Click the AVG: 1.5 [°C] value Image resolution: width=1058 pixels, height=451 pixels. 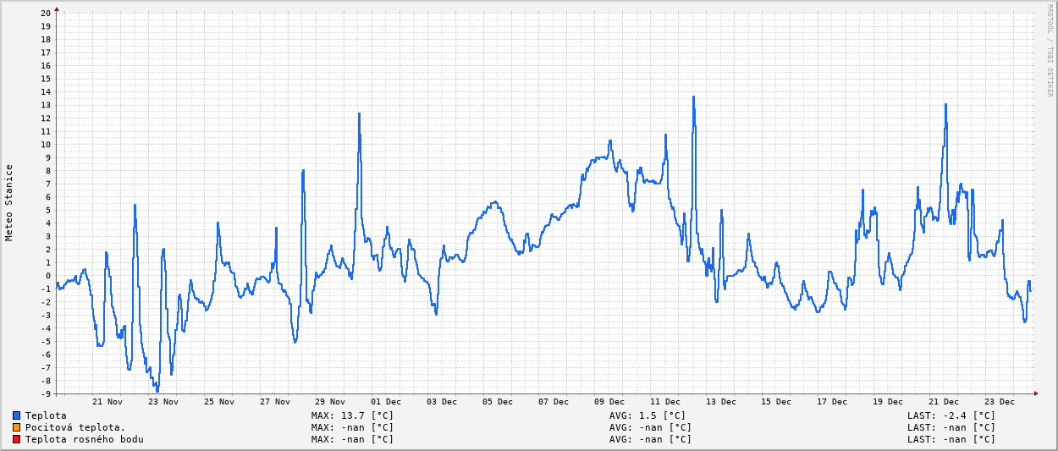[x=647, y=415]
